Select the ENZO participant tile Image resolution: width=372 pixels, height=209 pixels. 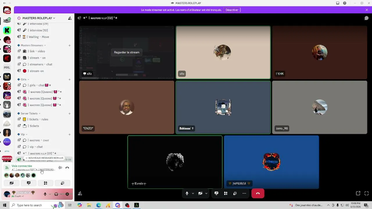coord(127,107)
